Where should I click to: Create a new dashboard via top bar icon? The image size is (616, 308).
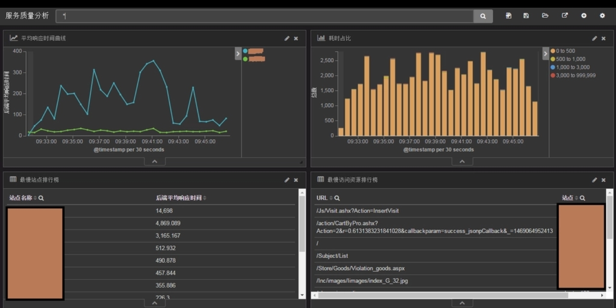[509, 16]
